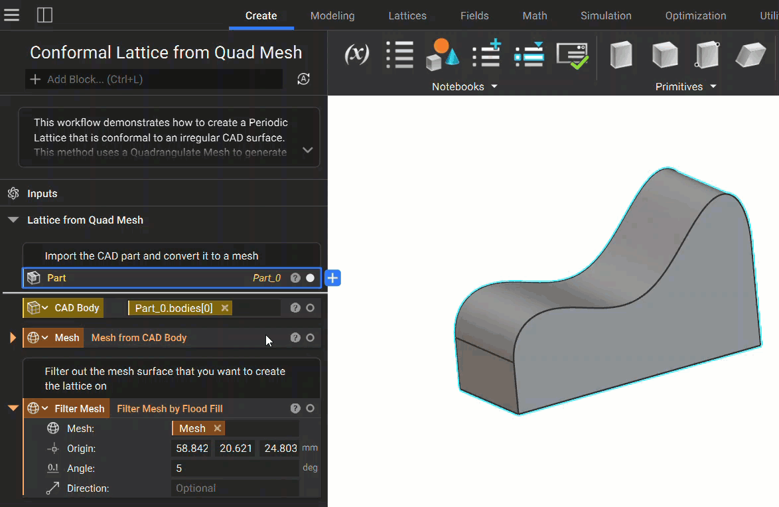Viewport: 779px width, 507px height.
Task: Click the Mesh input globe icon
Action: tap(53, 428)
